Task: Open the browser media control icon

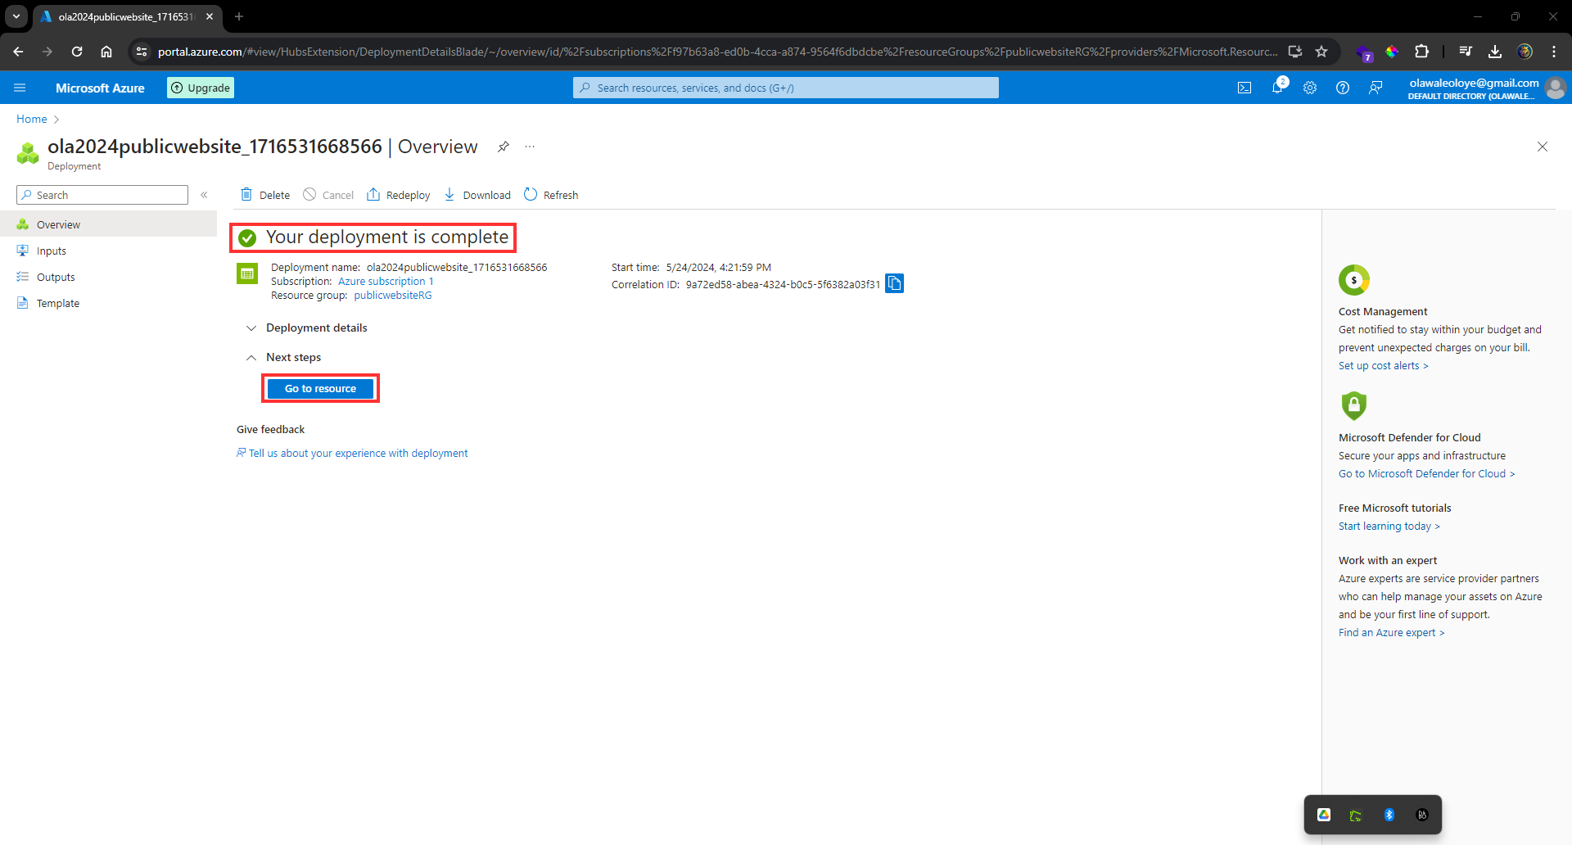Action: pos(1466,52)
